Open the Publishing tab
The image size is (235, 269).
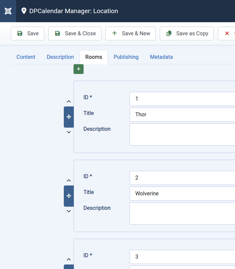click(126, 57)
